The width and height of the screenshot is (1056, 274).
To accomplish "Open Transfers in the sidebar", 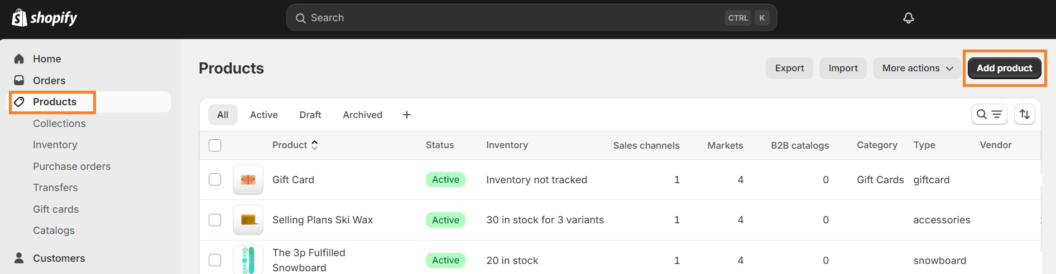I will (55, 188).
